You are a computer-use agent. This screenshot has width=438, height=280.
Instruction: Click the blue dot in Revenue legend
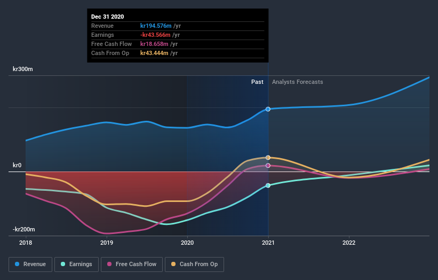(17, 264)
